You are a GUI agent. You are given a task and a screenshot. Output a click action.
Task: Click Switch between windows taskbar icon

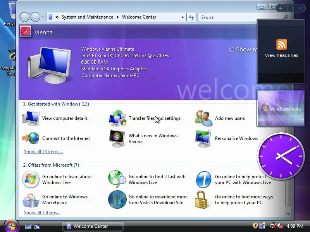pos(37,226)
